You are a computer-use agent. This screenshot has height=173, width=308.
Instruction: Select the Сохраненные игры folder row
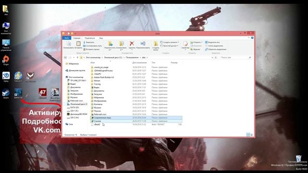point(136,118)
